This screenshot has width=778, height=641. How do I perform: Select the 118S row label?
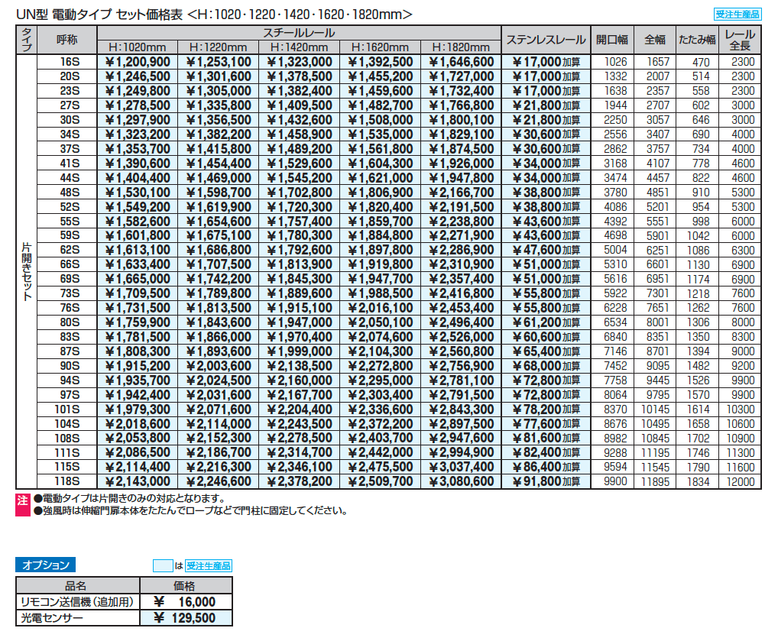click(68, 481)
